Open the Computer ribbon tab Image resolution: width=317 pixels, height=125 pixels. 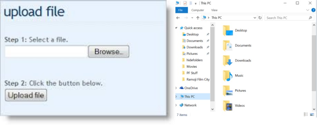(x=198, y=10)
